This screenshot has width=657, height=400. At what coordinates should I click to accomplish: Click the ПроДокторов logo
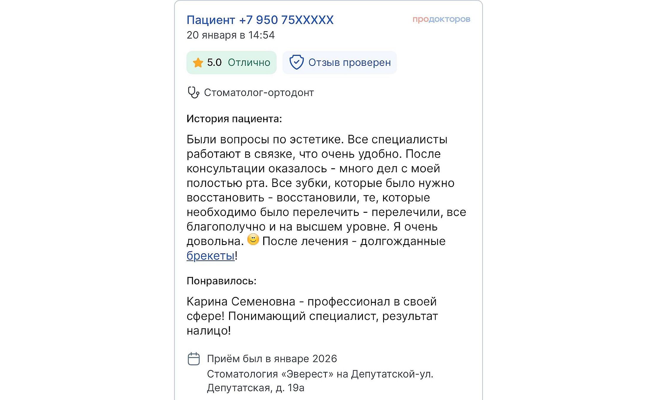[441, 19]
